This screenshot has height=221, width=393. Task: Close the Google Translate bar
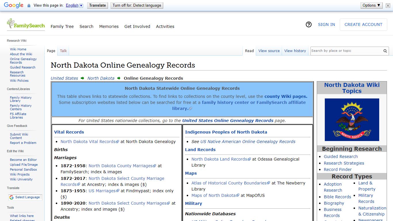388,5
